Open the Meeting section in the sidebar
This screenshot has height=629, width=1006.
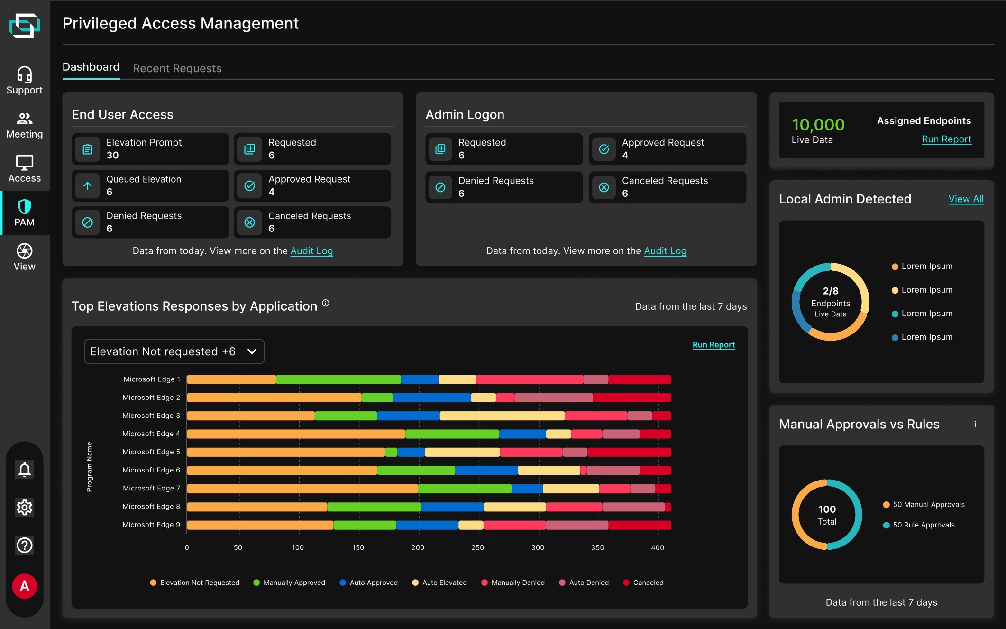pyautogui.click(x=24, y=125)
